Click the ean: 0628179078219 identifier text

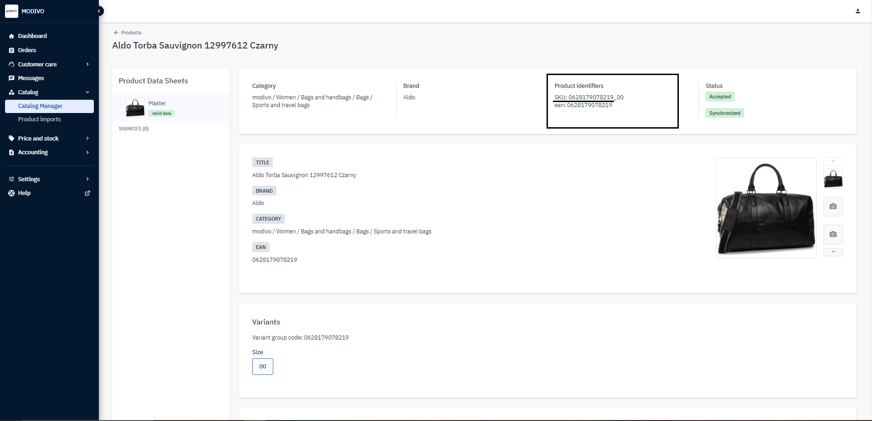(x=583, y=105)
